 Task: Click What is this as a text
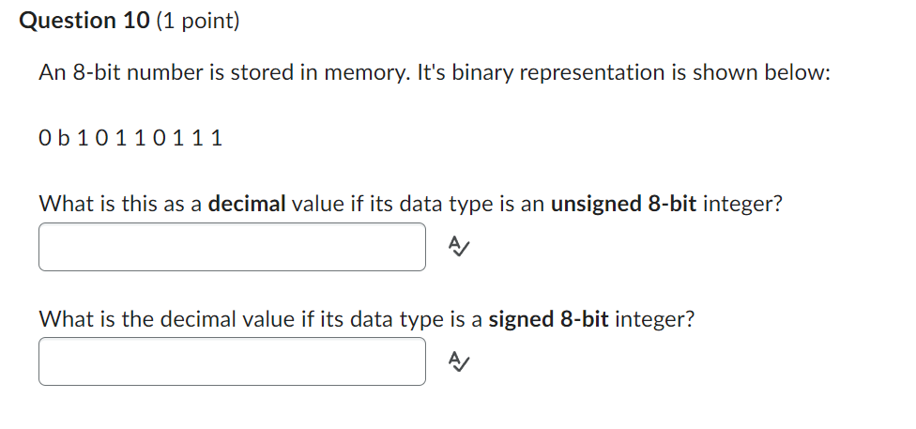pyautogui.click(x=120, y=204)
